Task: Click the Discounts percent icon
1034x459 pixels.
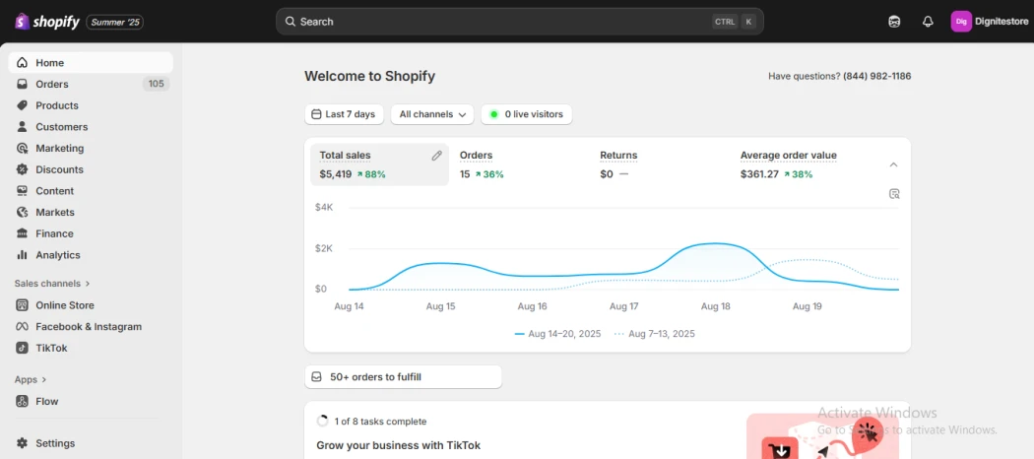Action: (x=23, y=169)
